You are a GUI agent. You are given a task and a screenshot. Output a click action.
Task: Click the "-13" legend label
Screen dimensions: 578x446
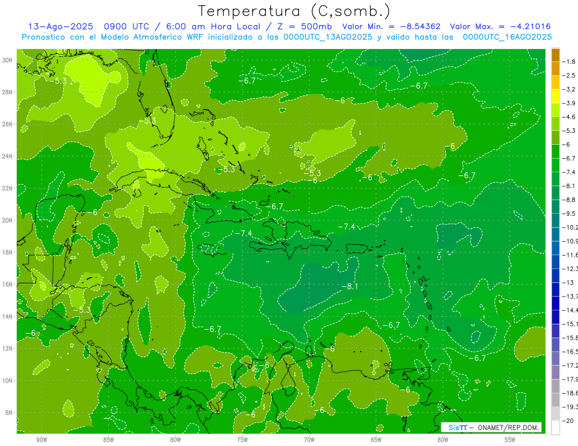click(x=568, y=282)
